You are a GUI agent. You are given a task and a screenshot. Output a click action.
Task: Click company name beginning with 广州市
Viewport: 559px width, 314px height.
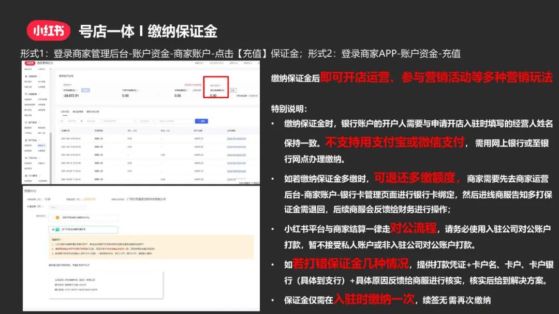146,199
